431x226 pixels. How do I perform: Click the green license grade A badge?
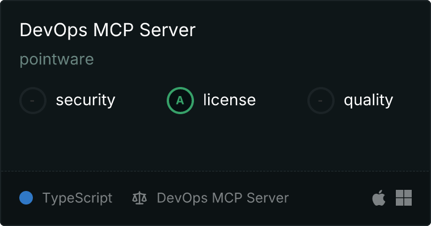coord(180,101)
